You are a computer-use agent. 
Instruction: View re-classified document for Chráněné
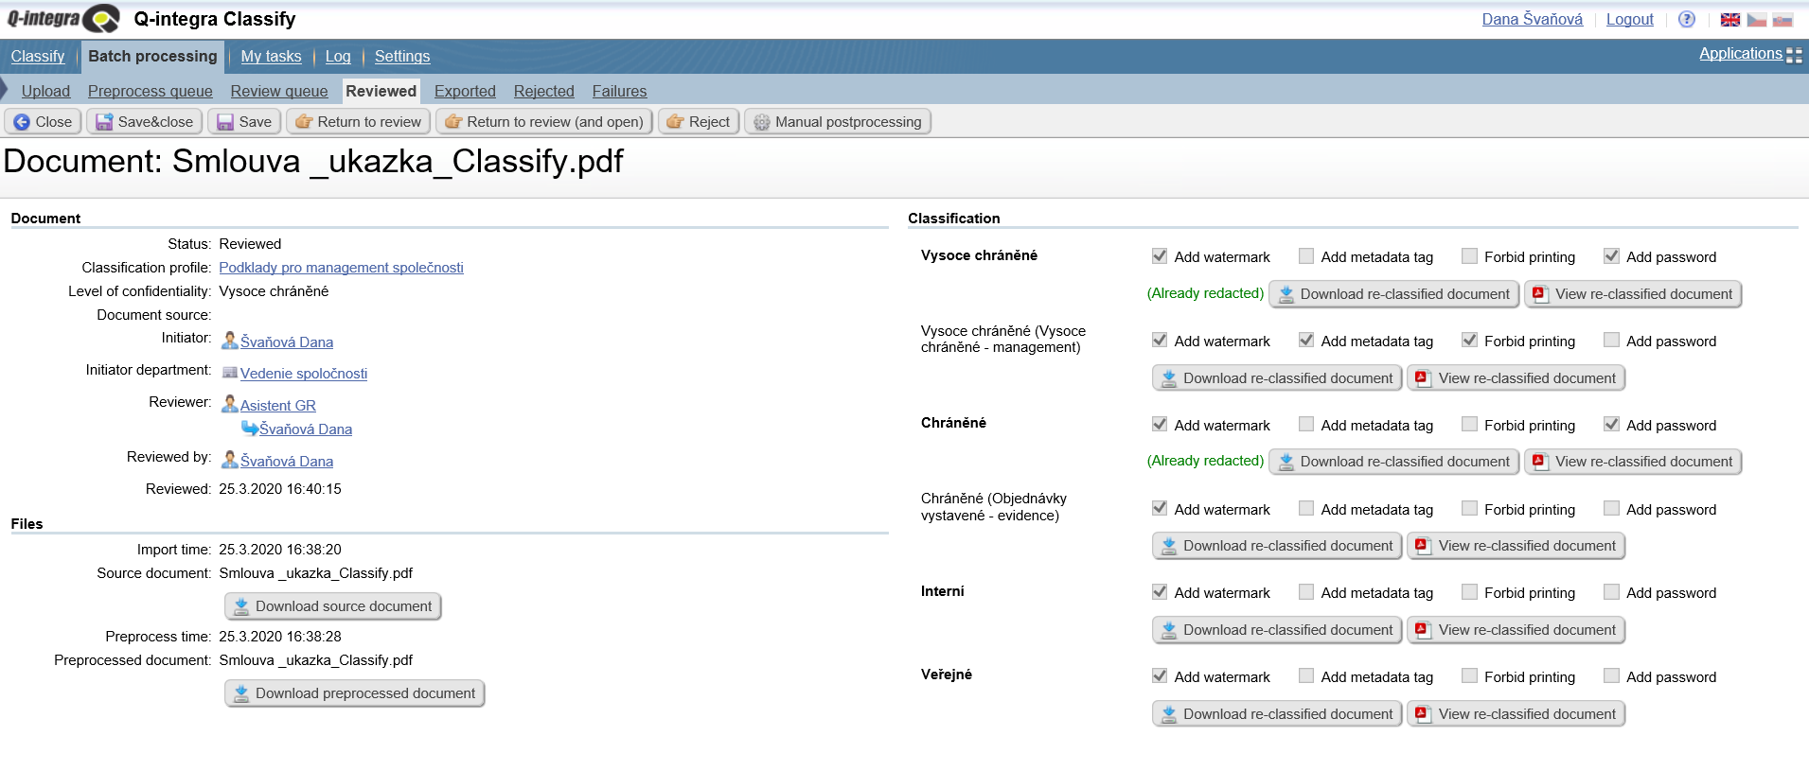(x=1633, y=462)
